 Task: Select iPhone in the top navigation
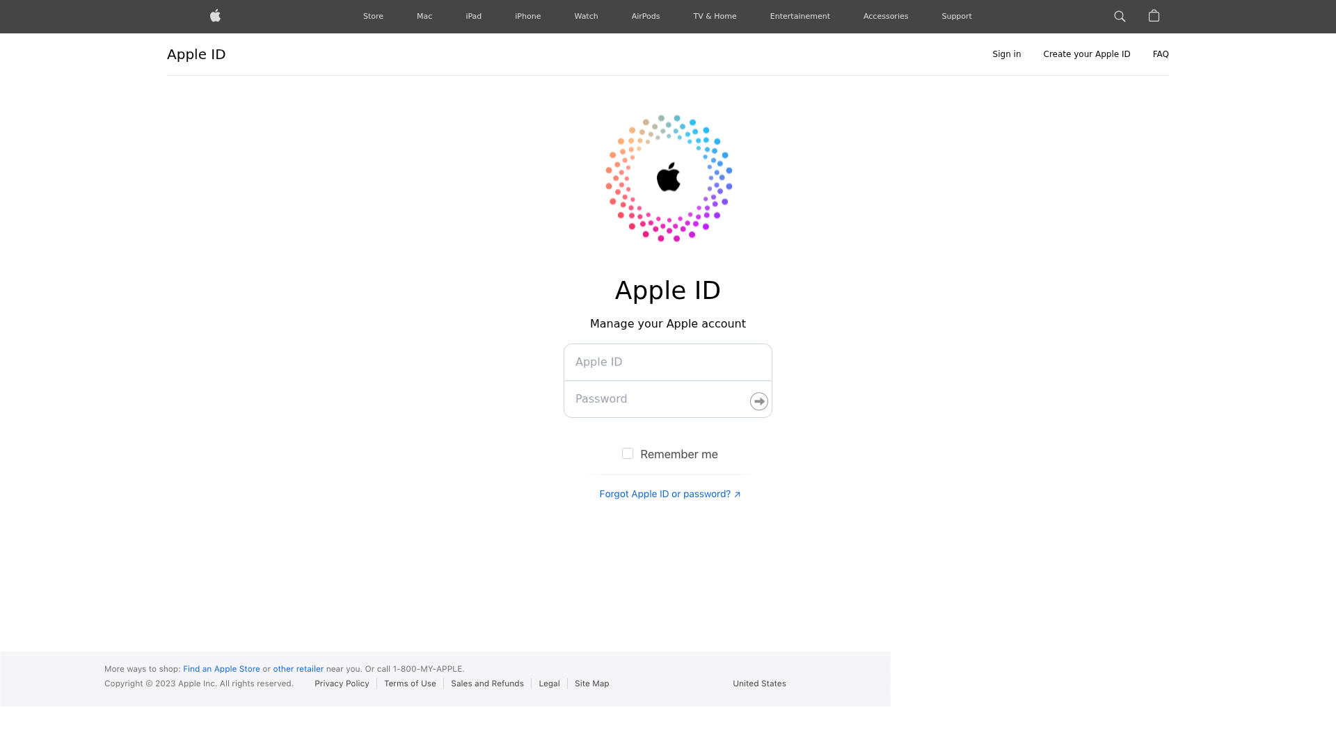[527, 16]
